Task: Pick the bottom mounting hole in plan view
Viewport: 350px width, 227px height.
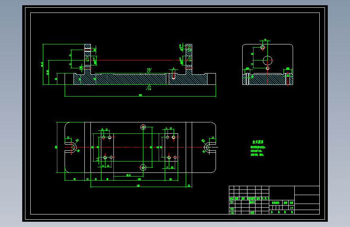Action: point(143,167)
